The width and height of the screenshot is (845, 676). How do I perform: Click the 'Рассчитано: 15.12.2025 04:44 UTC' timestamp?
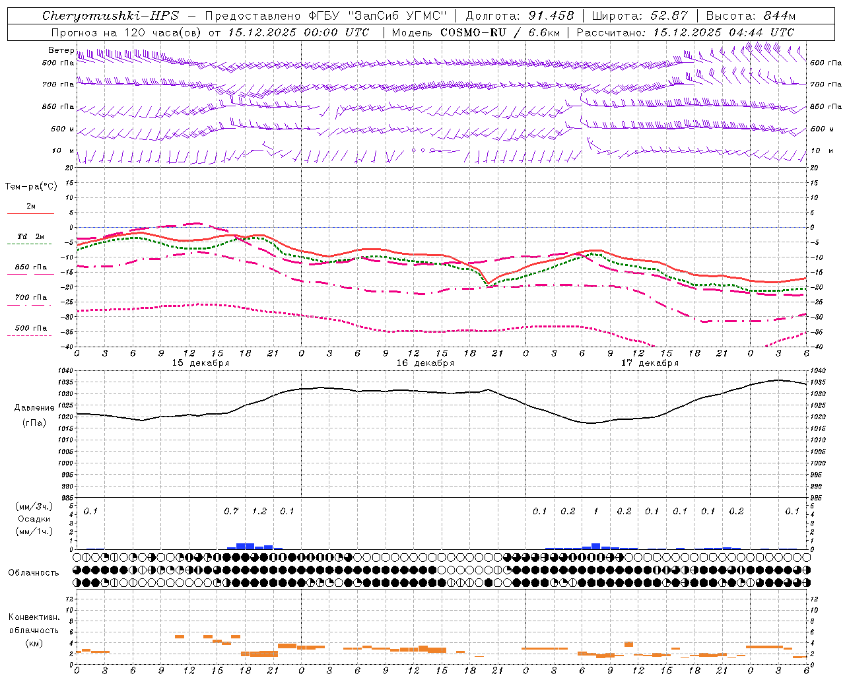(685, 32)
